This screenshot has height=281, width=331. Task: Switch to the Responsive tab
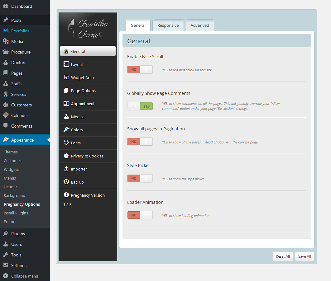tap(168, 25)
